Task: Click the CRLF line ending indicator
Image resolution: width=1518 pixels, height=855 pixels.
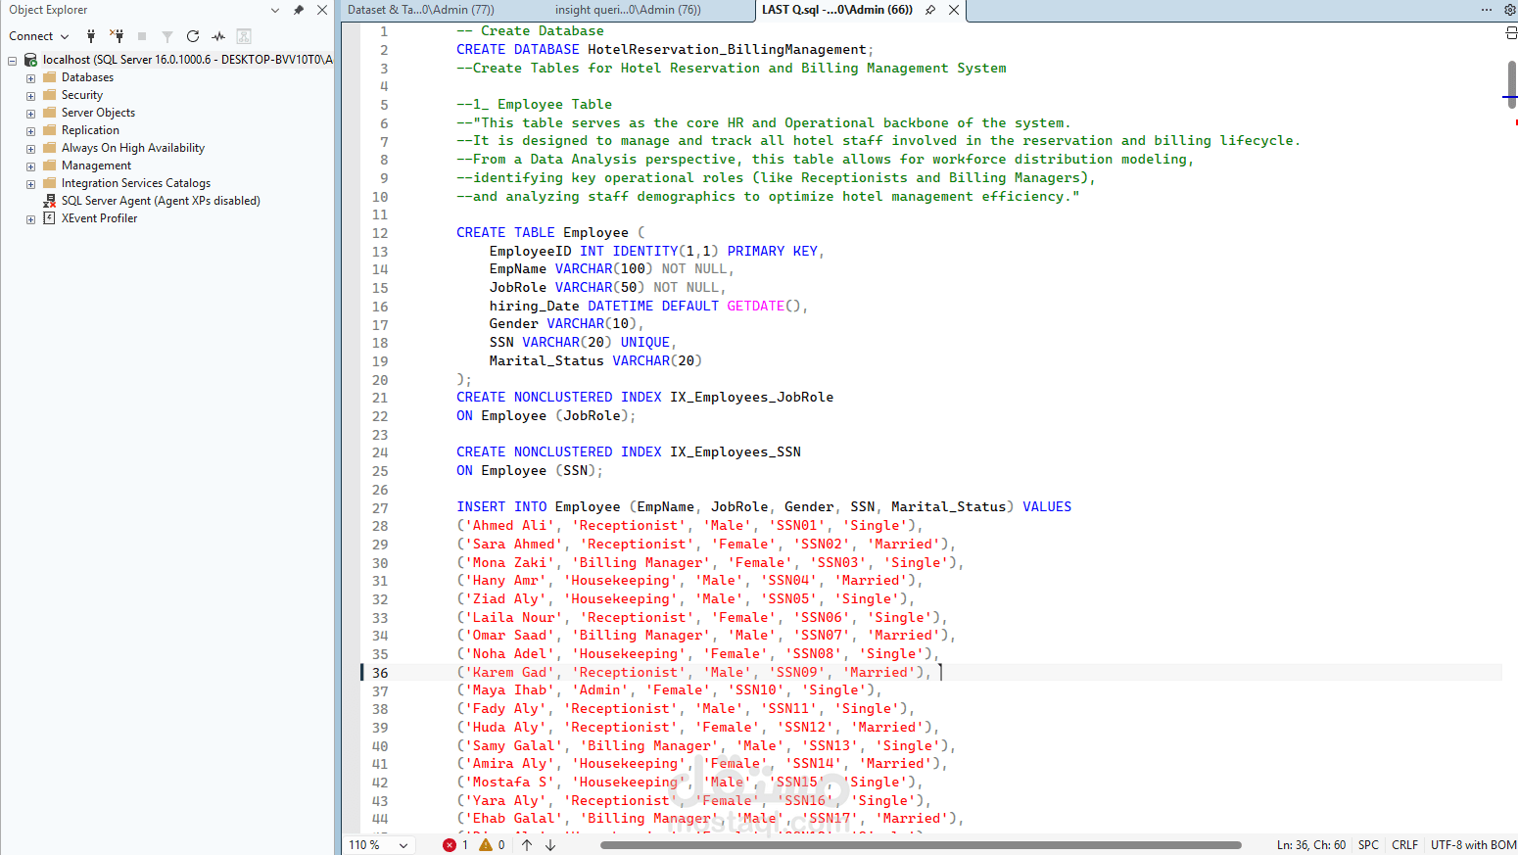Action: (1405, 845)
